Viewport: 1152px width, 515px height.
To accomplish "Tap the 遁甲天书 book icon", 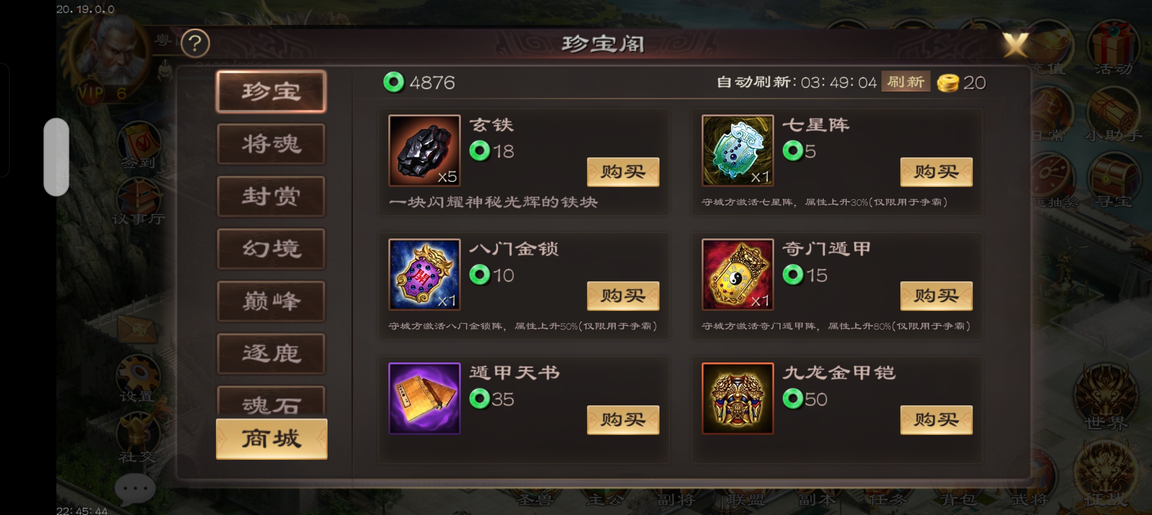I will coord(424,398).
